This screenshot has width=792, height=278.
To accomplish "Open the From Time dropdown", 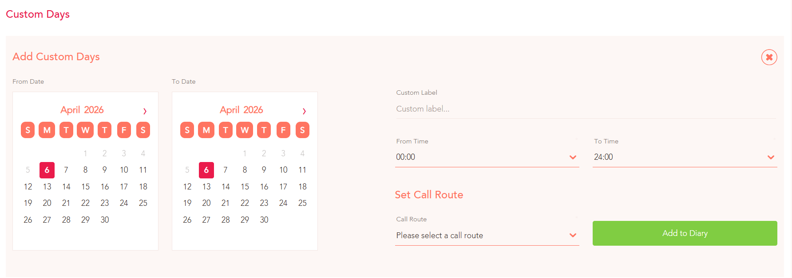I will 487,157.
